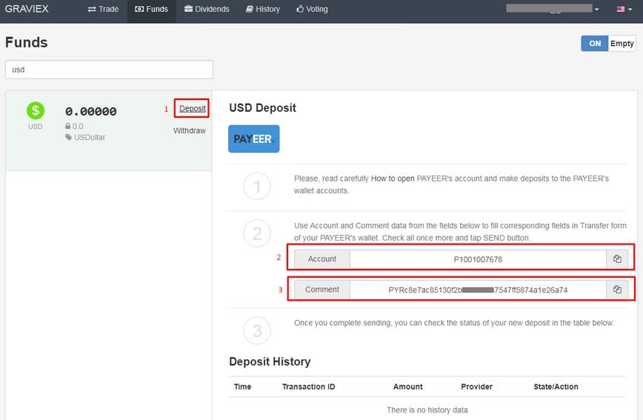Click the State/Action column header
This screenshot has width=643, height=420.
point(556,387)
